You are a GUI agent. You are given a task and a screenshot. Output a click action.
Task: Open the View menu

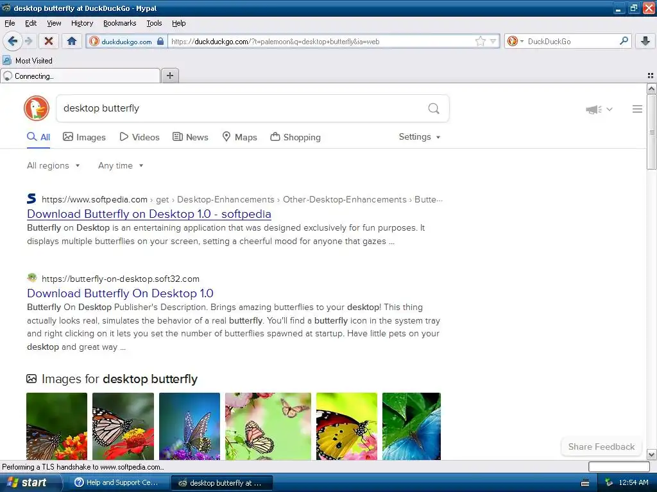(54, 24)
